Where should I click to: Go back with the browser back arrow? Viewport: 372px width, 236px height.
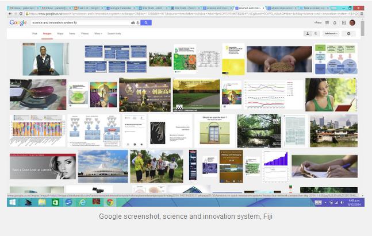coord(11,13)
